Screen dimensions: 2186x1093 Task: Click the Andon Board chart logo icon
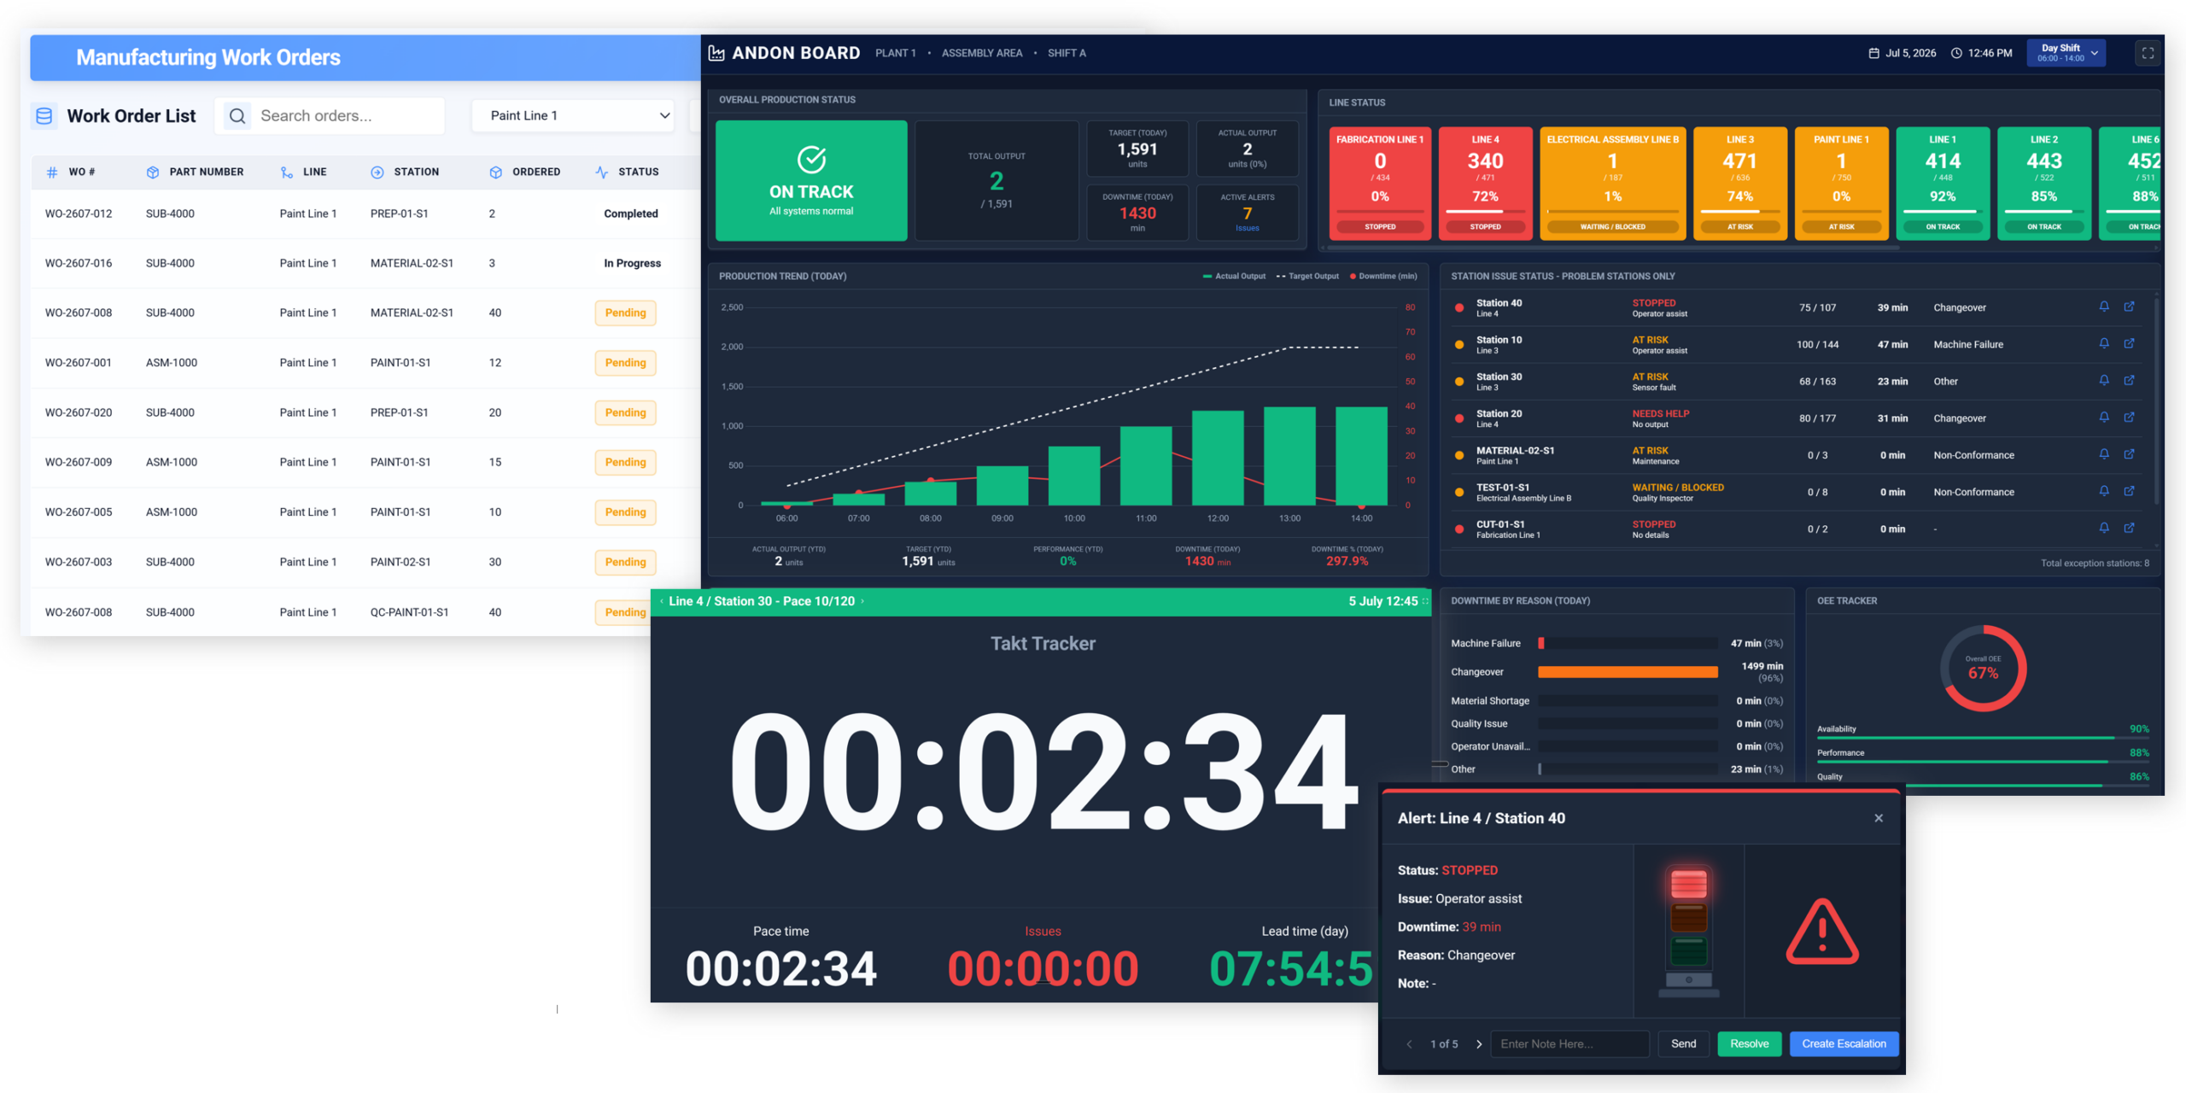[716, 53]
